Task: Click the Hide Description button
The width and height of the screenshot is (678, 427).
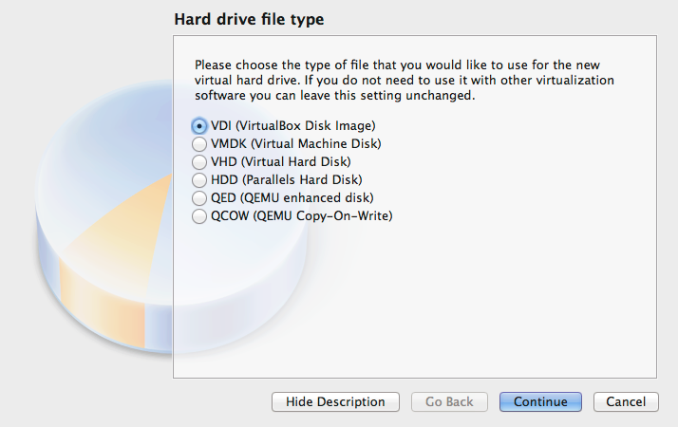Action: [x=335, y=402]
